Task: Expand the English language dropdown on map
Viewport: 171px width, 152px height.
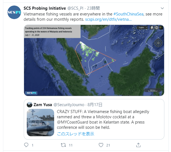Action: pyautogui.click(x=143, y=28)
